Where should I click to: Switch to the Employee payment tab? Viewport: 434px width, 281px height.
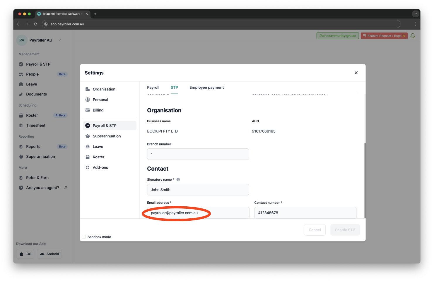coord(206,87)
